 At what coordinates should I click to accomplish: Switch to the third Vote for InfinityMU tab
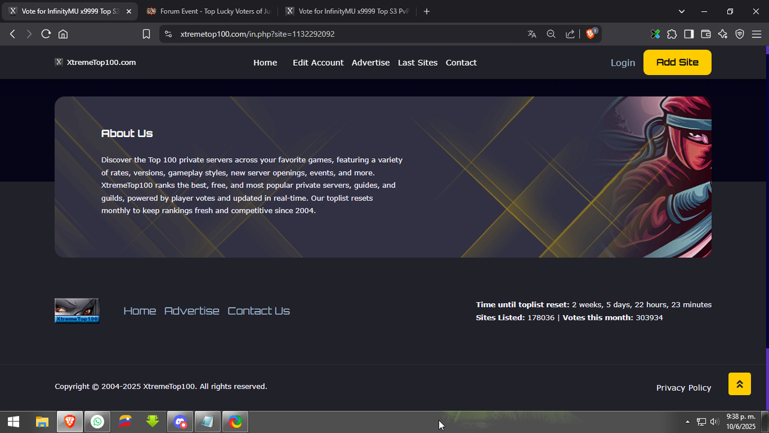click(348, 11)
